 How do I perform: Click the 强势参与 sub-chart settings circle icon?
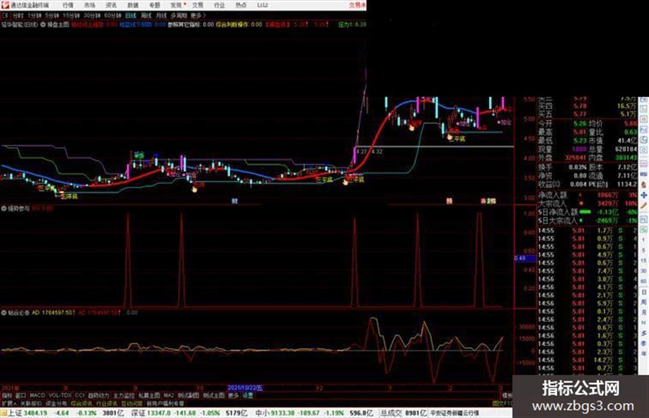pyautogui.click(x=4, y=209)
